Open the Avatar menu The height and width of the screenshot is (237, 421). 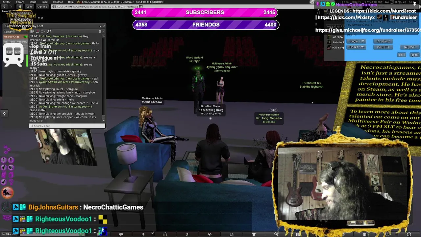(6, 2)
